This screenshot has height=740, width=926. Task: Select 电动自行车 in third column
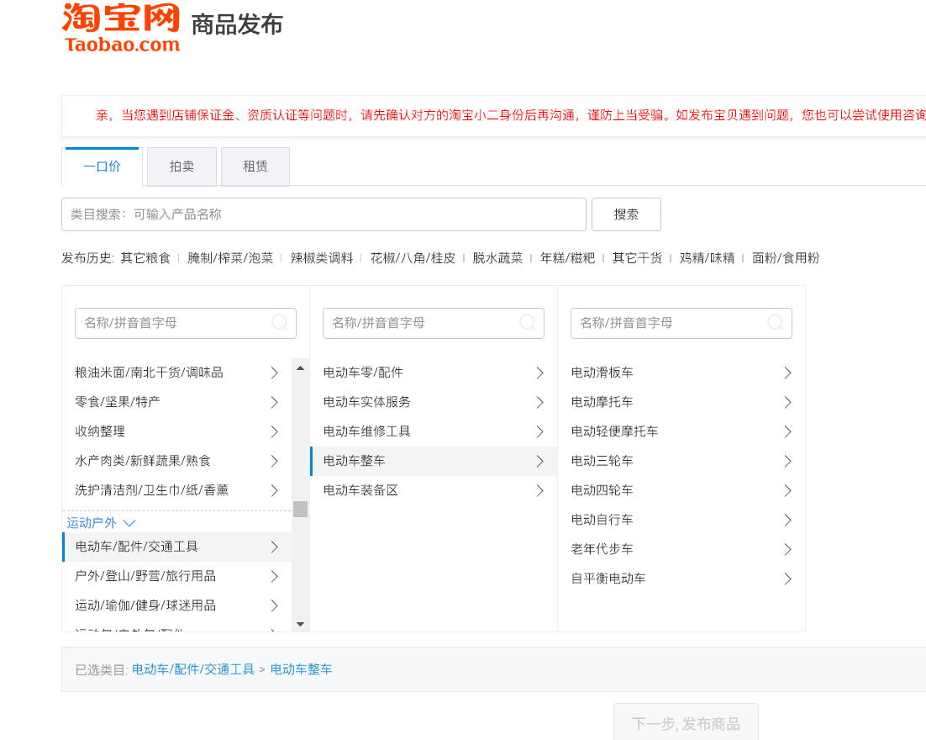(681, 521)
